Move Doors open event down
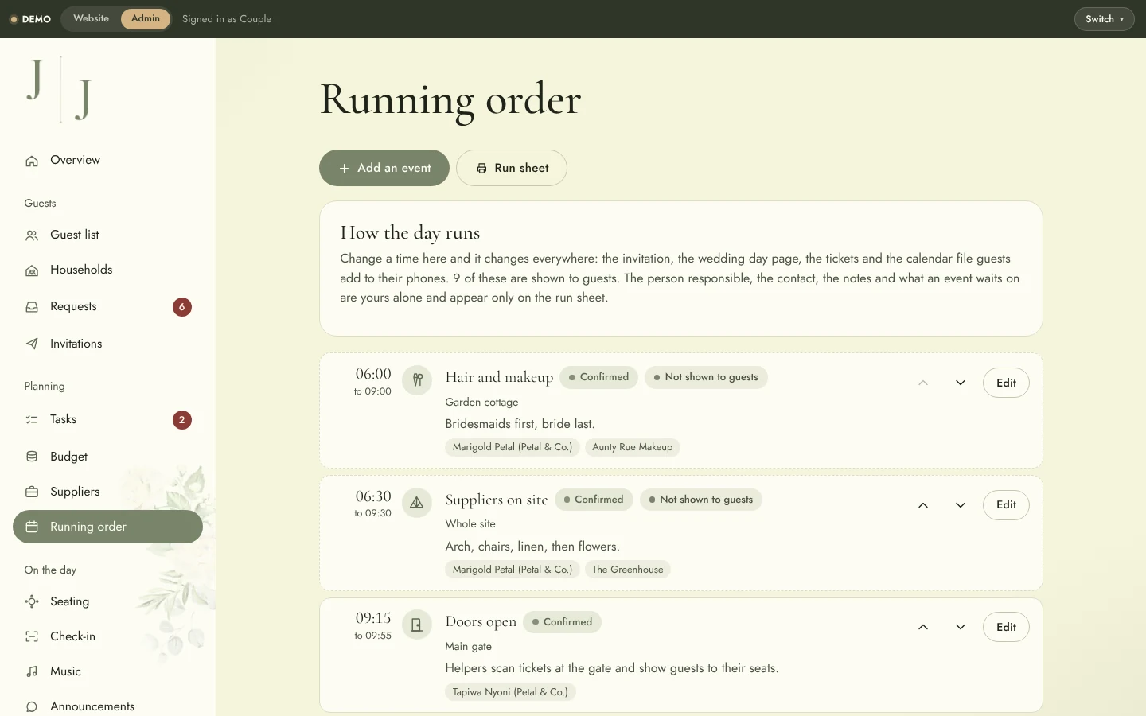 961,627
